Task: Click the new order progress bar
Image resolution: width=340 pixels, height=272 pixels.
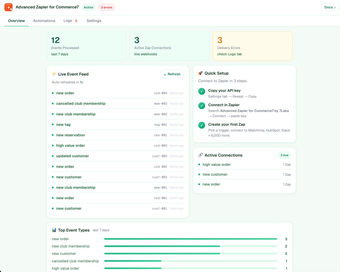Action: 191,239
